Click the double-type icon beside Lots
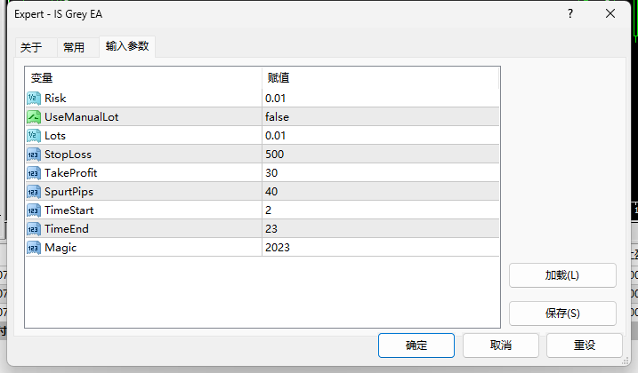Screen dimensions: 638x373 tap(34, 136)
